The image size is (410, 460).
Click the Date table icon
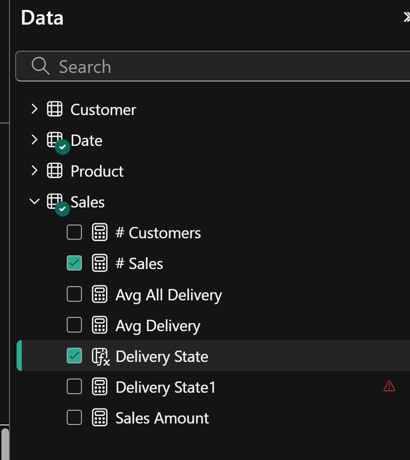pyautogui.click(x=55, y=140)
